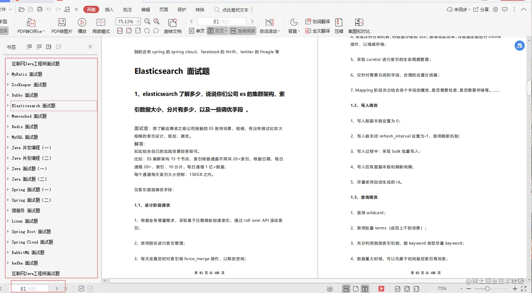
Task: Toggle single page icon in the status bar
Action: pos(356,289)
